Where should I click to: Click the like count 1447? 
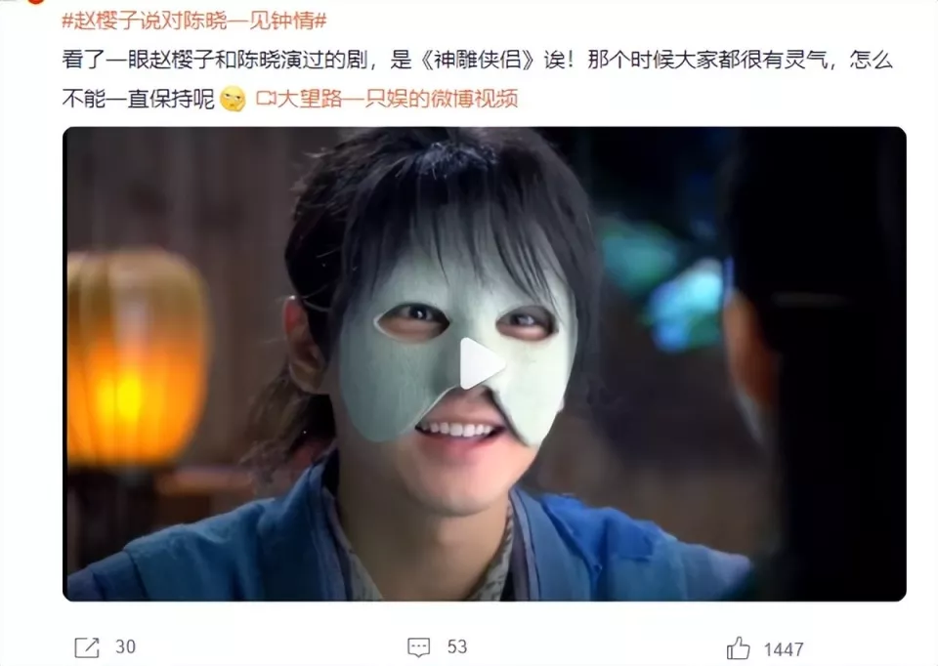pos(783,649)
